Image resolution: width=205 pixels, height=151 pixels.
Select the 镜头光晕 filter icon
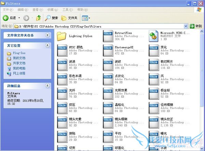coord(62,122)
